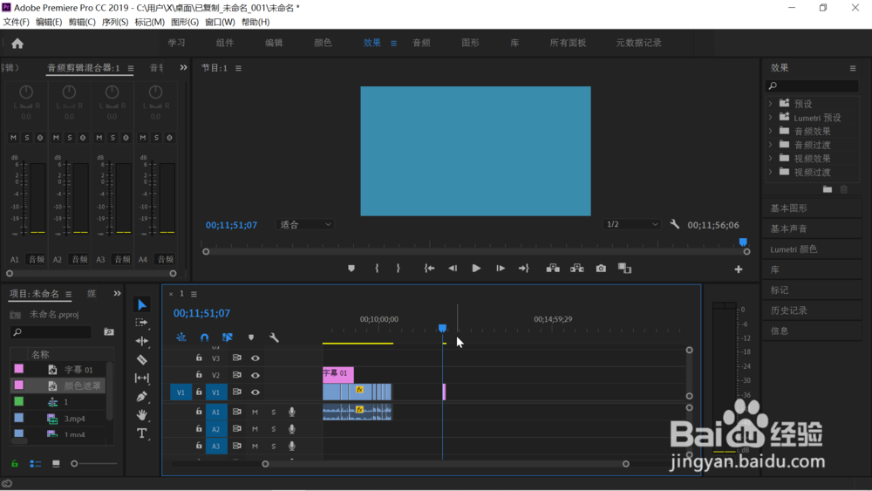Click the Export Frame camera icon
The width and height of the screenshot is (872, 491).
[601, 269]
